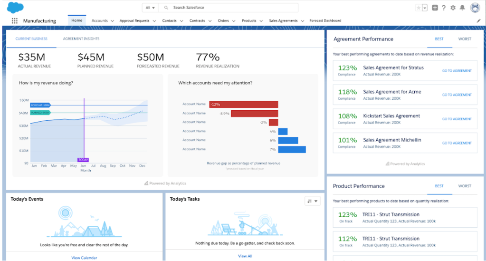
Task: Click the View Calendar link
Action: coord(84,258)
